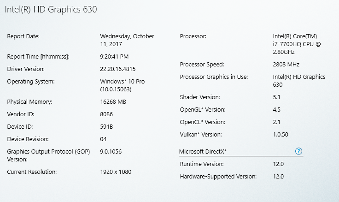This screenshot has width=339, height=202.
Task: Select the Shader Version value 5.1
Action: coord(276,97)
